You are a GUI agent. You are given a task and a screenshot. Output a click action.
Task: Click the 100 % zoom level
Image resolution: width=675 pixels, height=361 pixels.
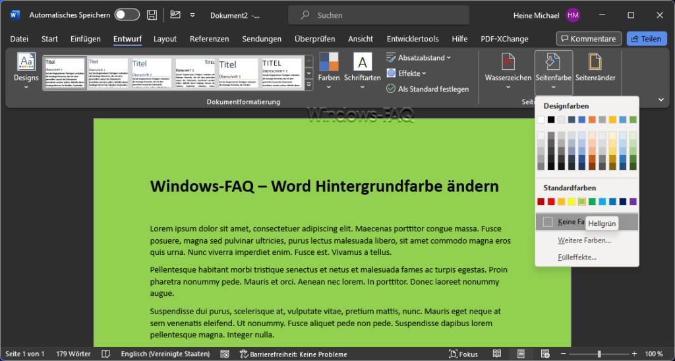click(x=654, y=354)
